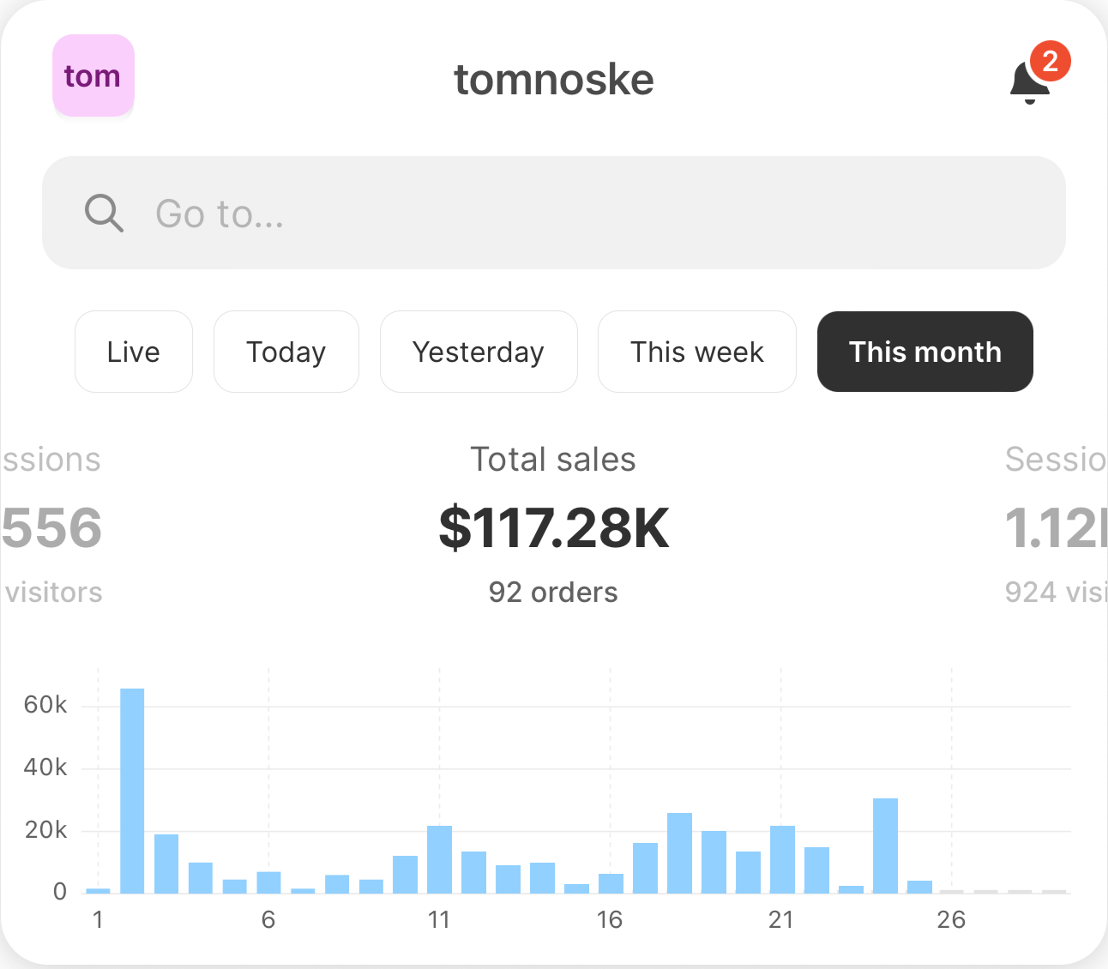The image size is (1108, 969).
Task: Select the Live time filter
Action: click(134, 352)
